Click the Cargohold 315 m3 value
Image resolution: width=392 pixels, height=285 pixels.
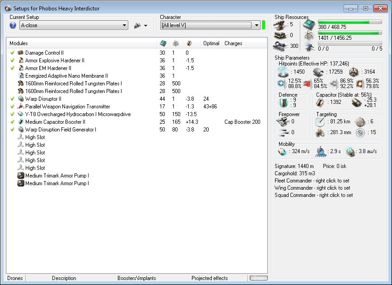(x=295, y=173)
